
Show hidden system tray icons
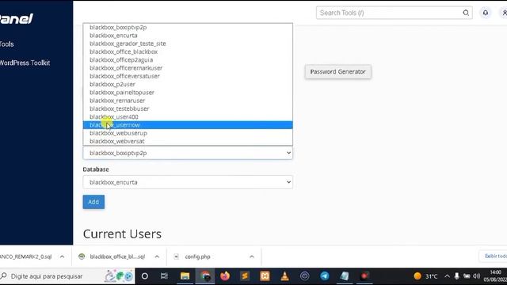coord(447,276)
